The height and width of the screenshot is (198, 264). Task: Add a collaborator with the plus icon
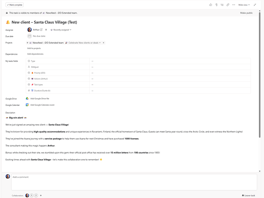point(41,196)
